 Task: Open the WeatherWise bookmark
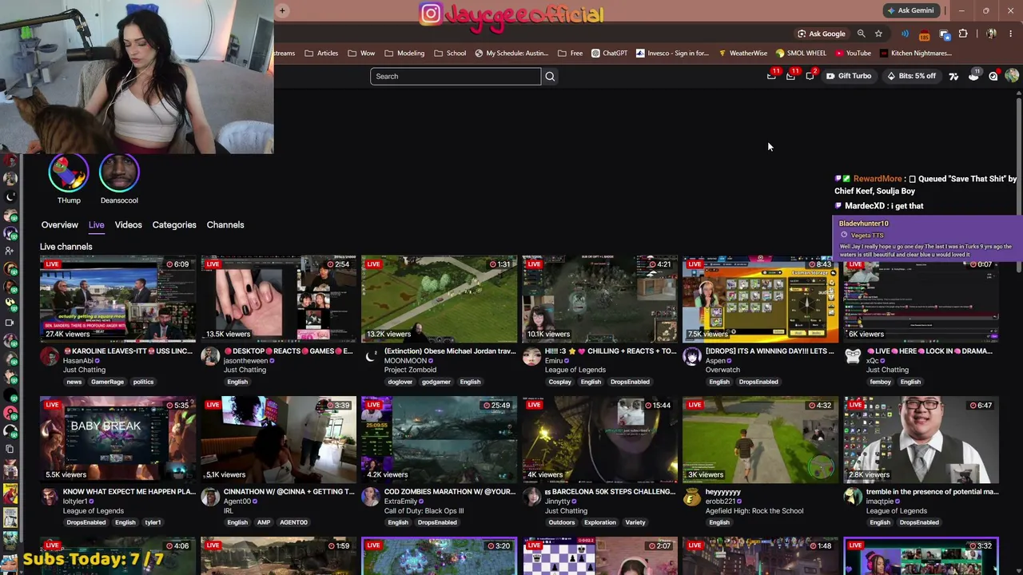click(x=742, y=54)
